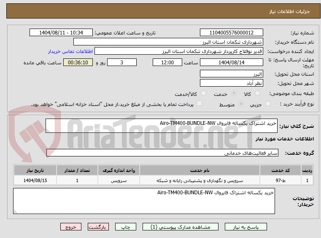Click the service code cell ط-97
This screenshot has width=321, height=238.
[x=281, y=180]
